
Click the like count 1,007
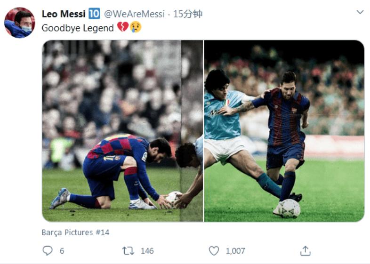pos(235,251)
